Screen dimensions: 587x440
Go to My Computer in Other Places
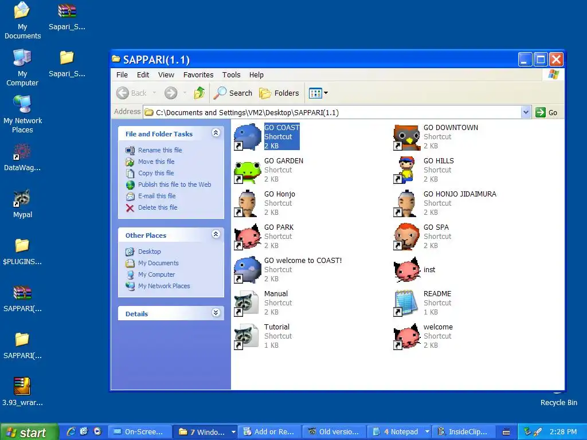click(156, 274)
